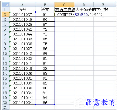
Task: Click cell containing 021101030
Action: click(x=22, y=88)
